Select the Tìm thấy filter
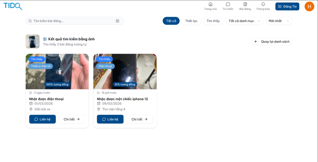This screenshot has width=318, height=162. [x=213, y=21]
